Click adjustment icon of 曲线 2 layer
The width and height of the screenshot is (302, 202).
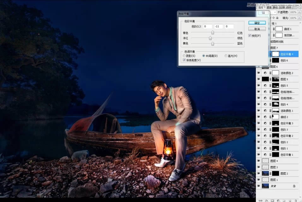265,117
